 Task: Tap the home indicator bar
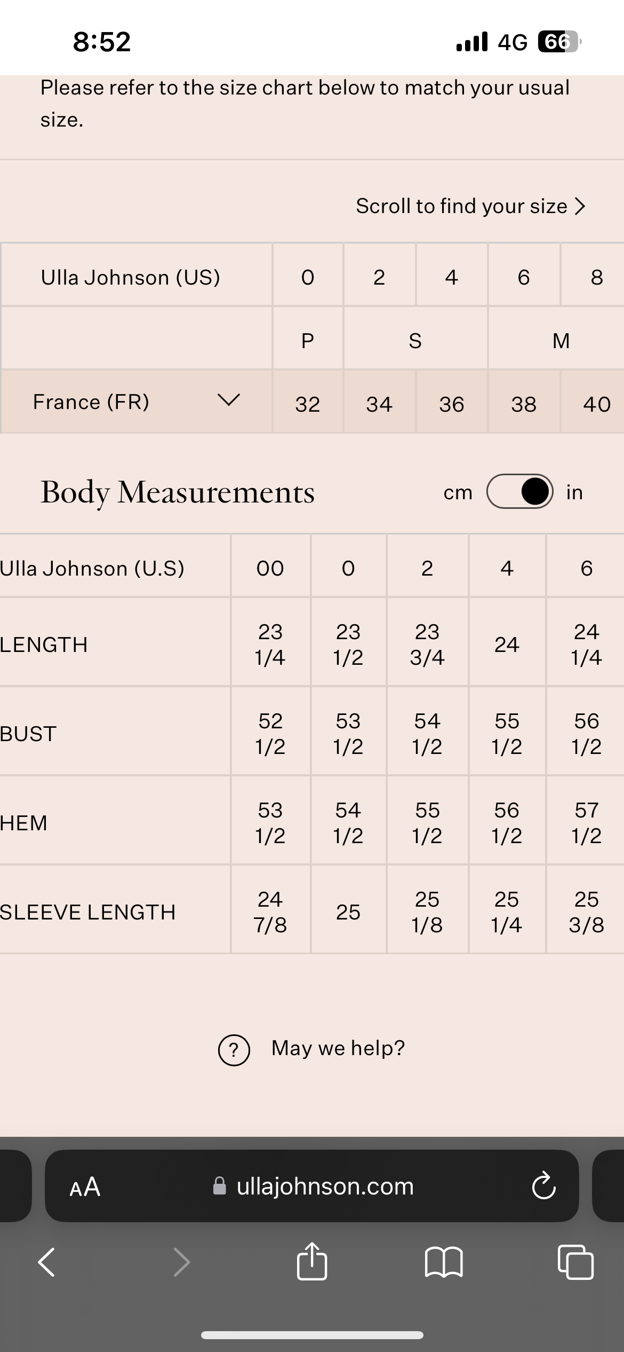pyautogui.click(x=312, y=1335)
